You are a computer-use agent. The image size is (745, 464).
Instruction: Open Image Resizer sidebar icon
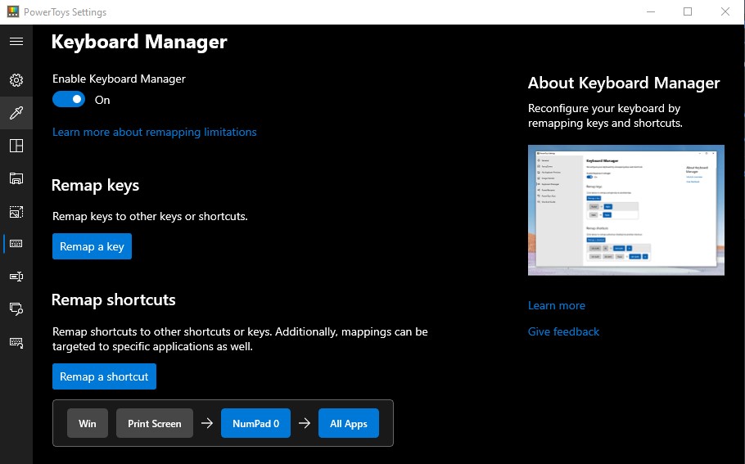pyautogui.click(x=16, y=212)
